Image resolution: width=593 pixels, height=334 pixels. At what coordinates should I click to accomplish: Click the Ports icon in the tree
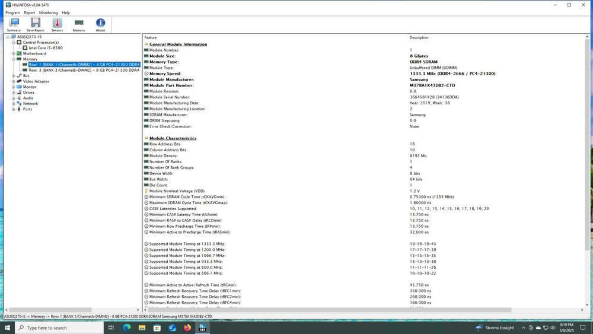click(x=19, y=109)
